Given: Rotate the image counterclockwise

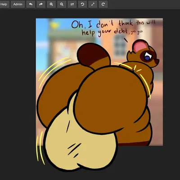Looking at the screenshot, I should pos(82,4).
